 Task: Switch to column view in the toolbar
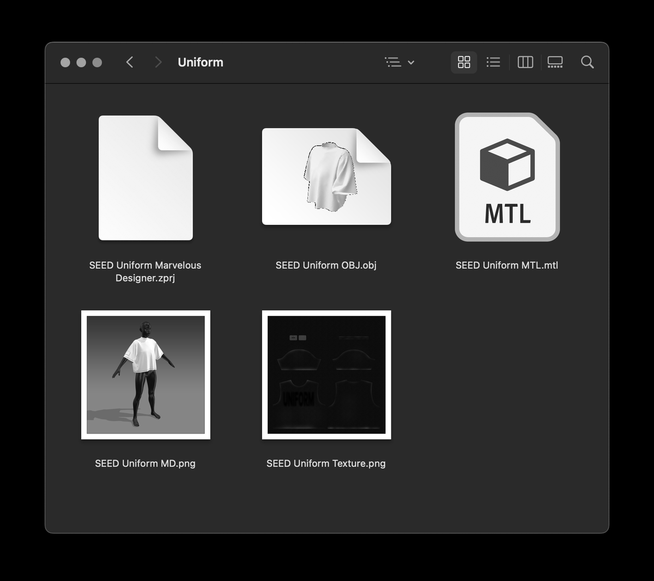point(524,62)
